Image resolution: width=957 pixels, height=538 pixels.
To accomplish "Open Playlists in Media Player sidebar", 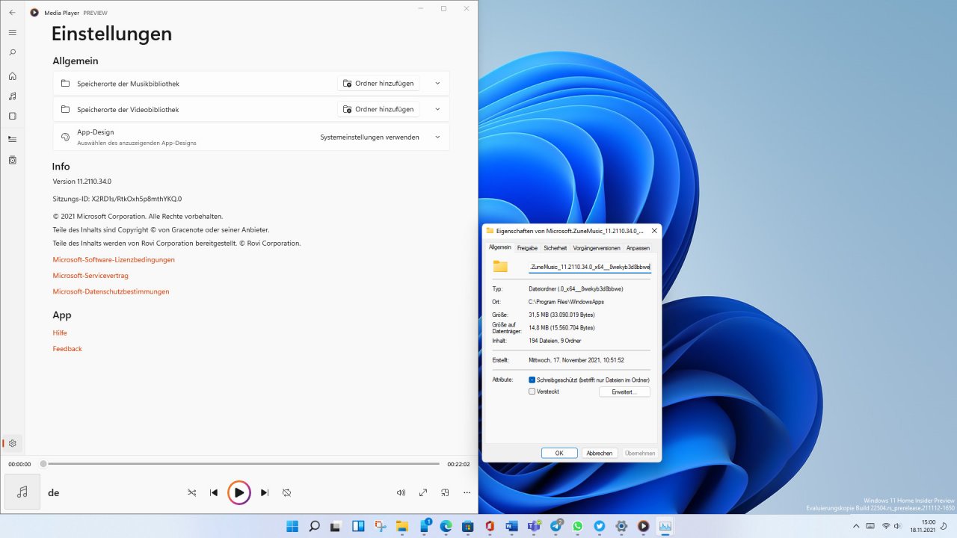I will click(x=12, y=160).
